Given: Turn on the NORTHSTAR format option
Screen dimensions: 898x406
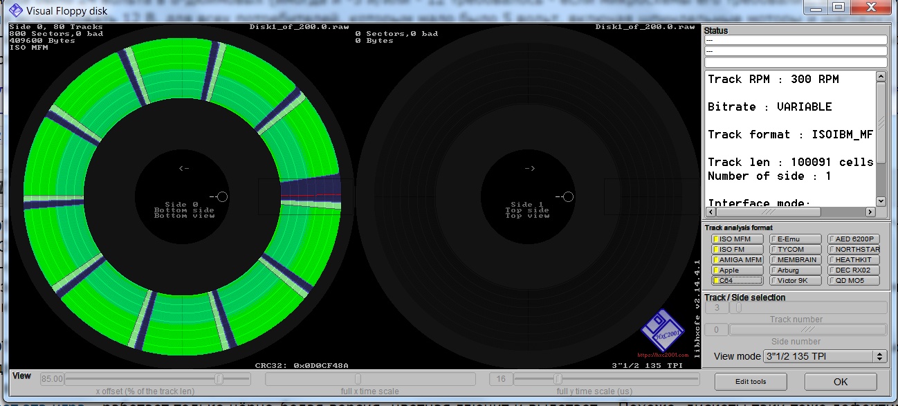Looking at the screenshot, I should click(x=853, y=250).
